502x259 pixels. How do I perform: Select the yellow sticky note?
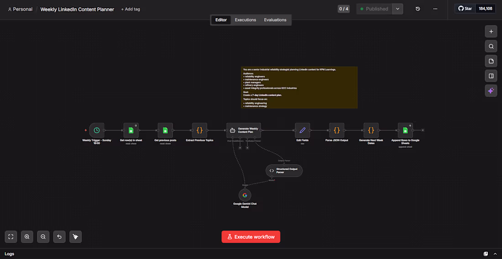[x=299, y=87]
